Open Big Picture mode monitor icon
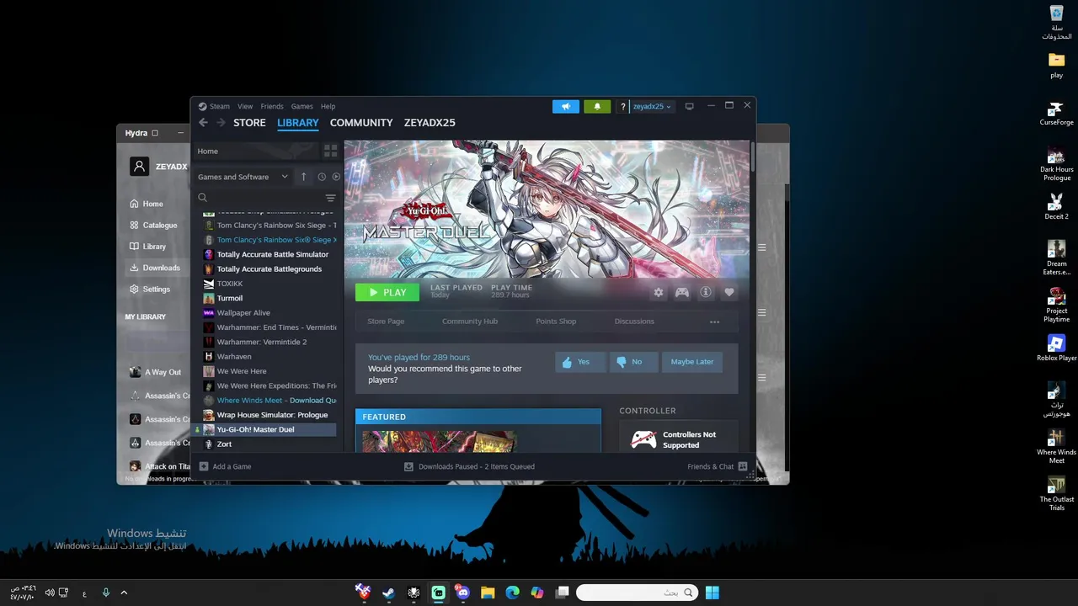1078x606 pixels. pyautogui.click(x=689, y=106)
